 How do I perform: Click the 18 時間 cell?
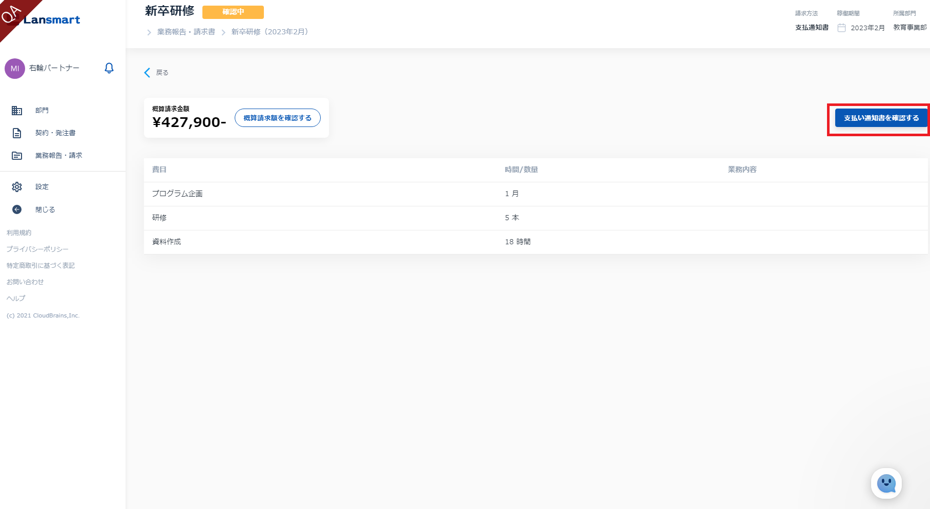[x=518, y=242]
